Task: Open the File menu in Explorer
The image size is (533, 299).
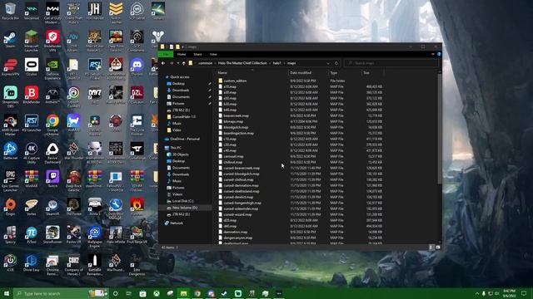Action: point(166,54)
